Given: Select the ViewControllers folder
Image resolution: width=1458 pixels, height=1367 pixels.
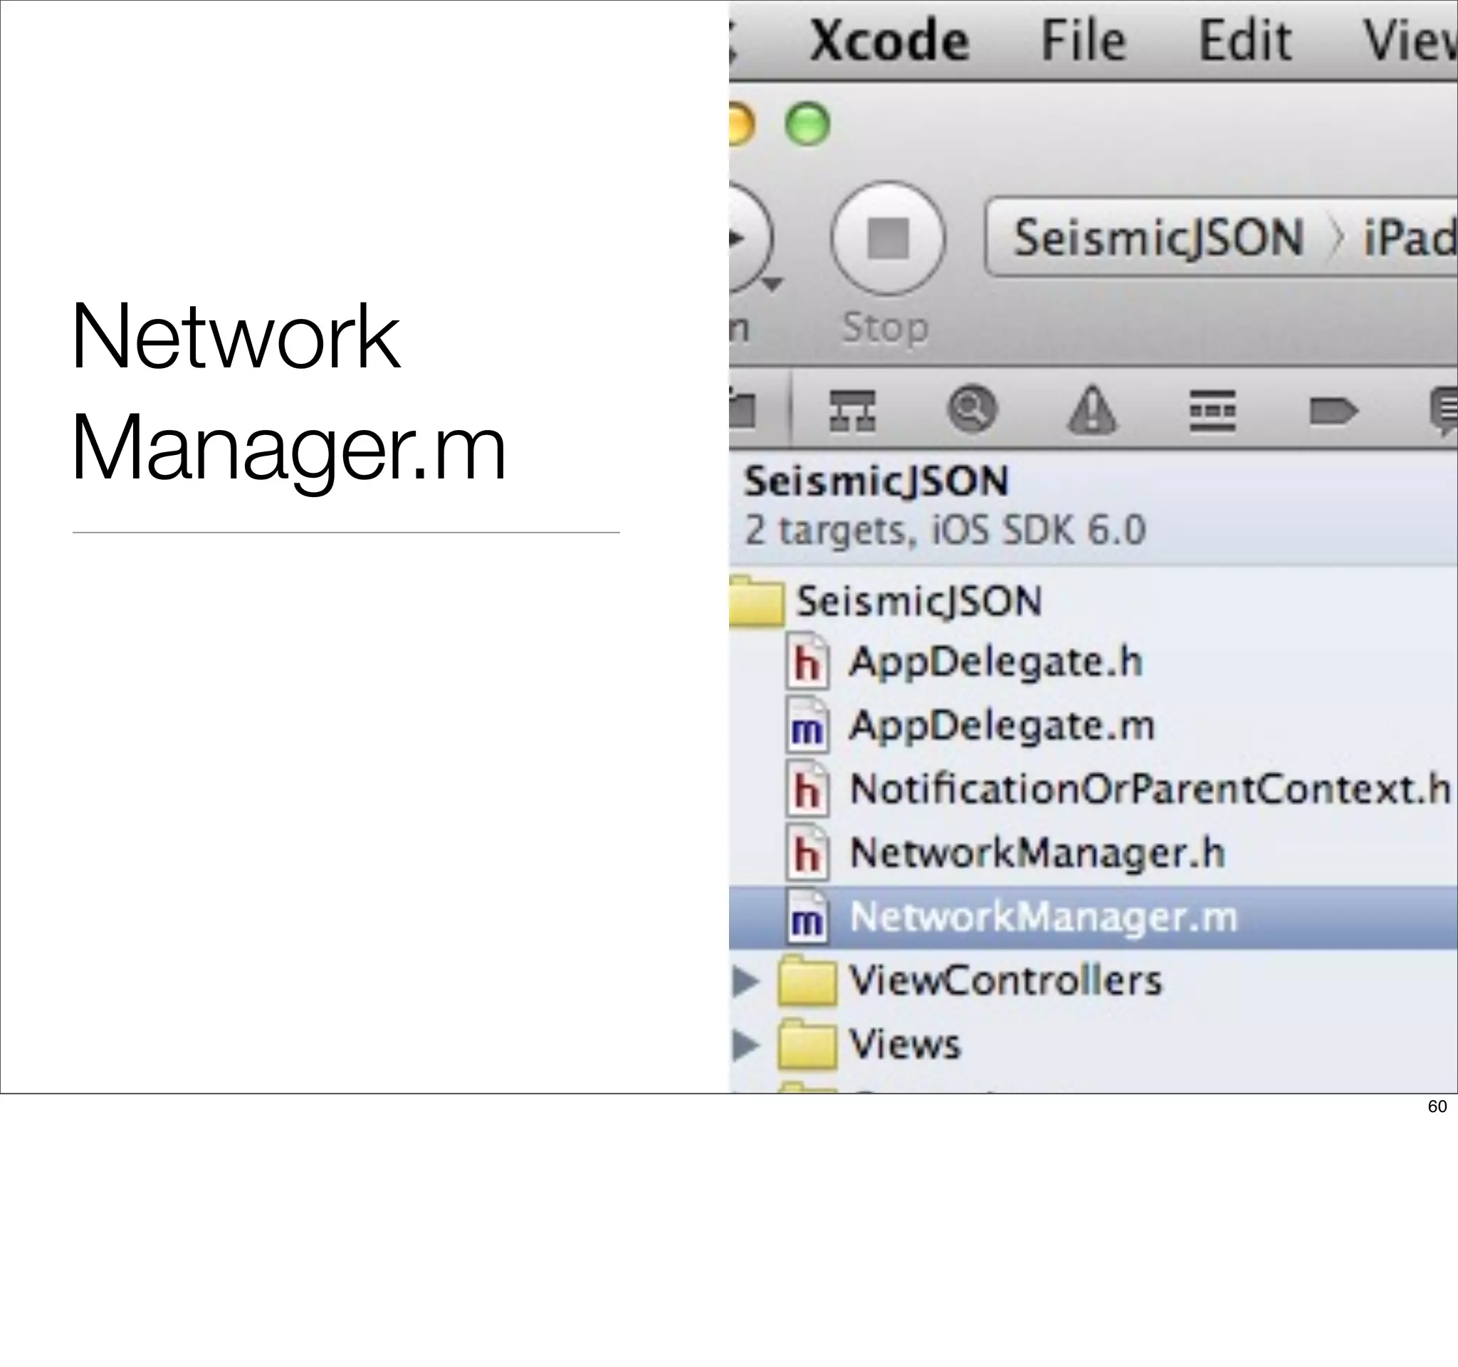Looking at the screenshot, I should [1005, 980].
